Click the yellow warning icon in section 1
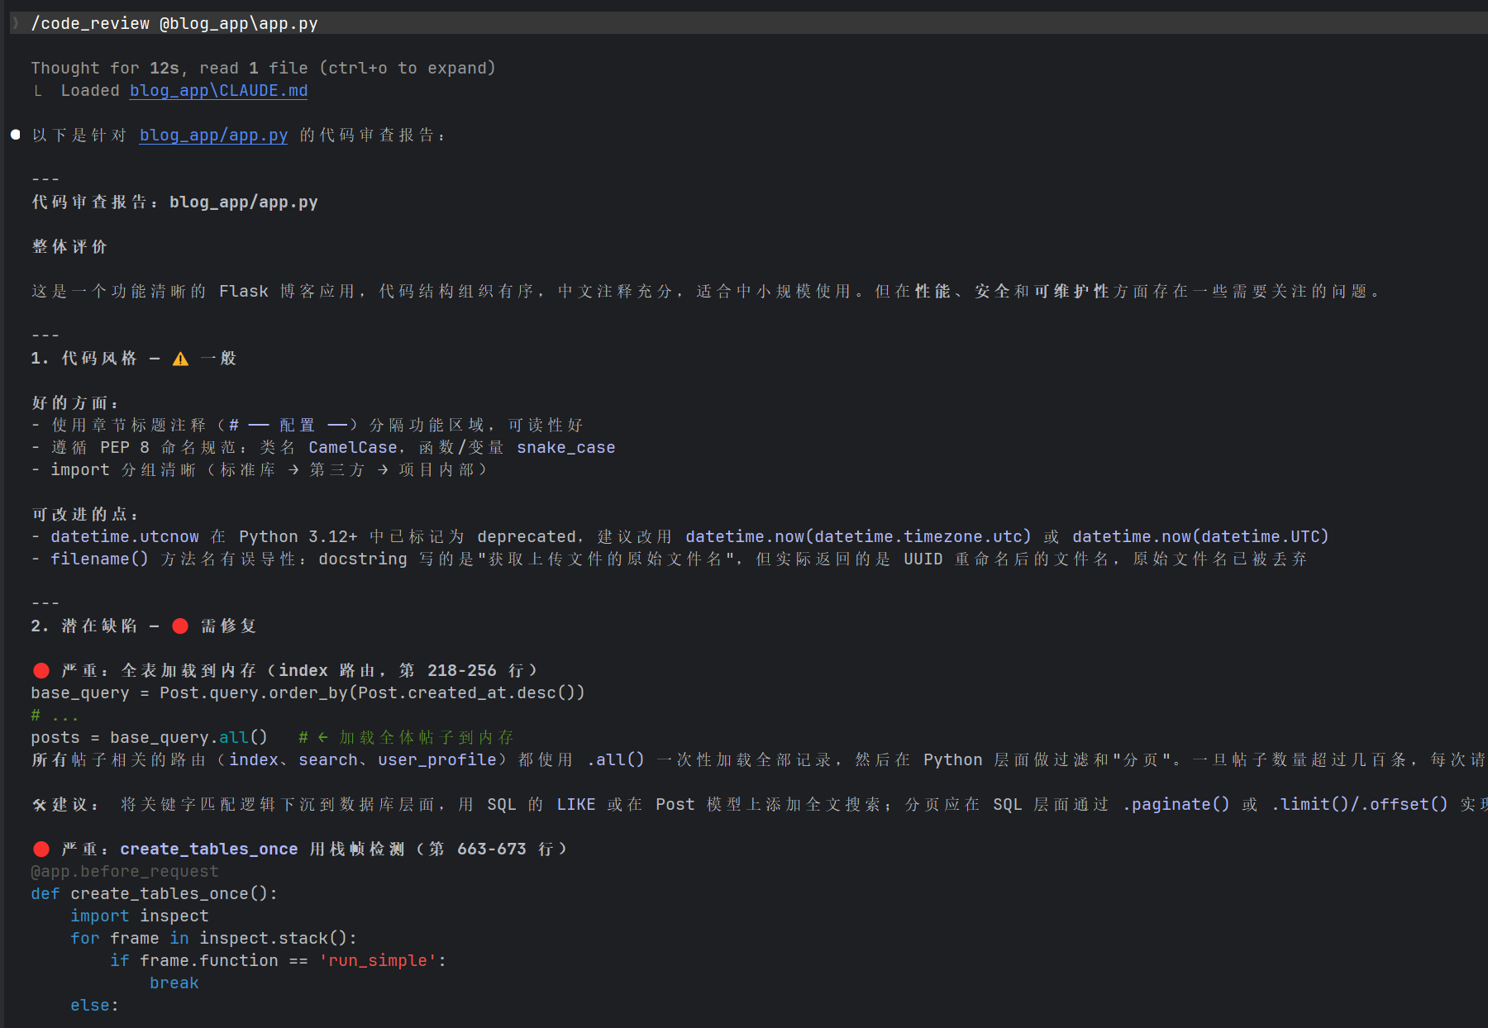1488x1028 pixels. coord(180,359)
